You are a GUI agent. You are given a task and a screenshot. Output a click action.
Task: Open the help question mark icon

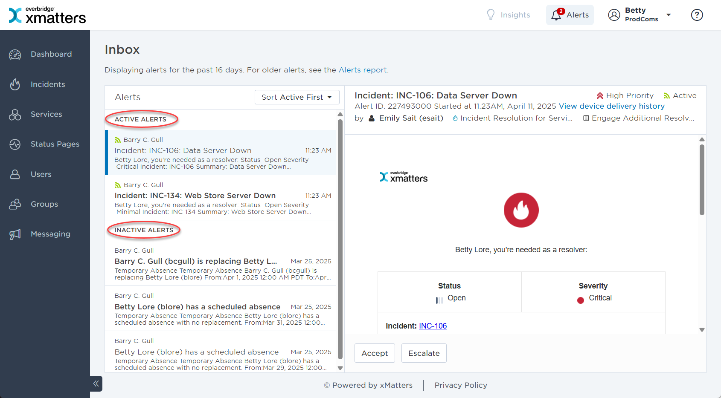coord(697,15)
